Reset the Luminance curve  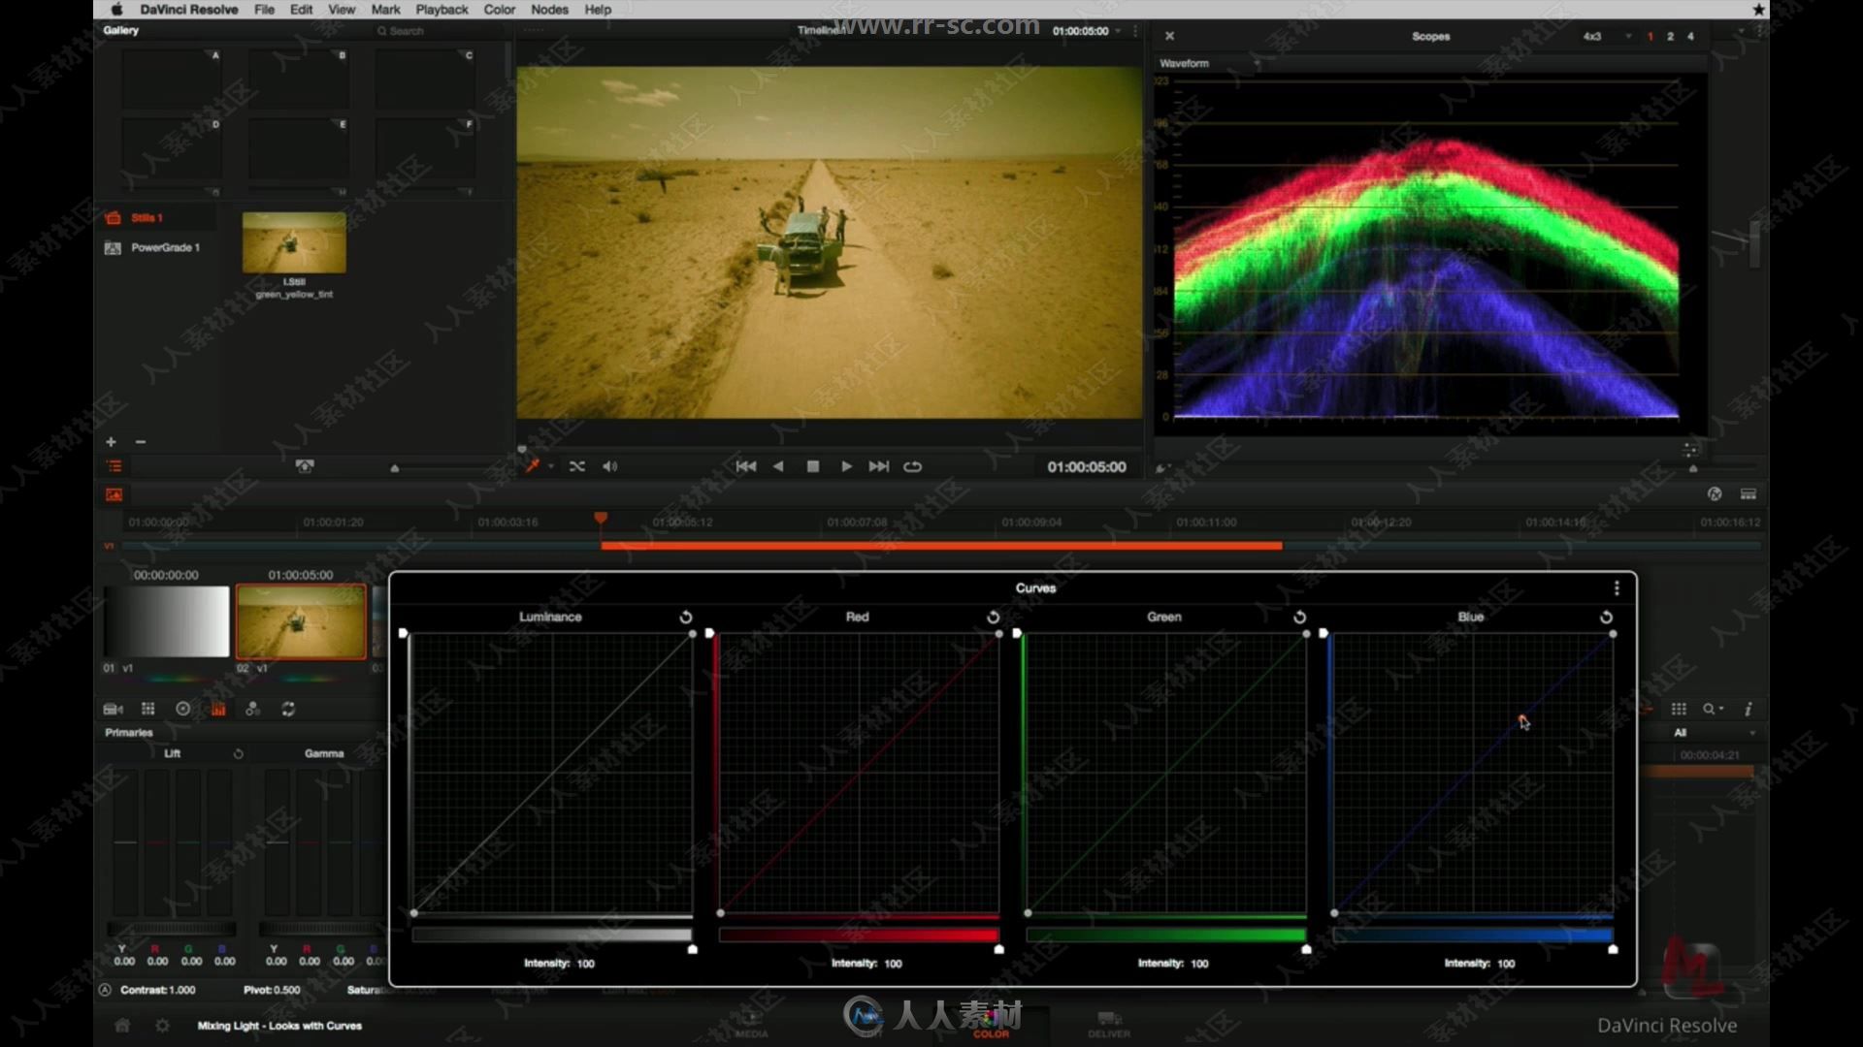click(x=686, y=618)
